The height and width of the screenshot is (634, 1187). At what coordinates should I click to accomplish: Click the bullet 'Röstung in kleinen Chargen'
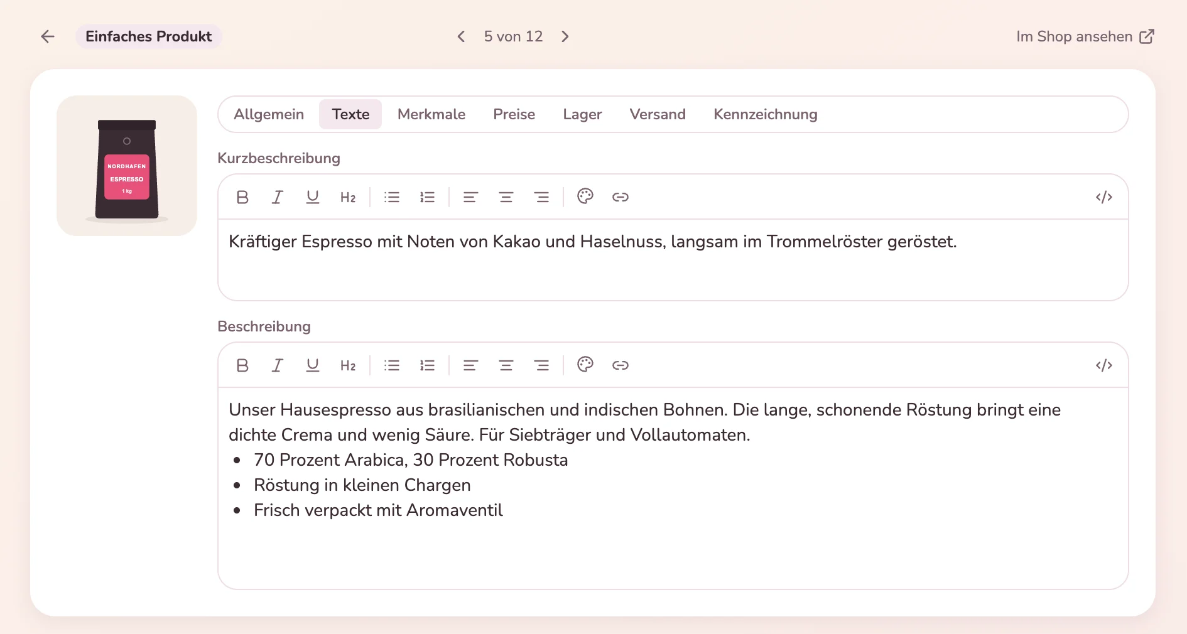point(362,485)
